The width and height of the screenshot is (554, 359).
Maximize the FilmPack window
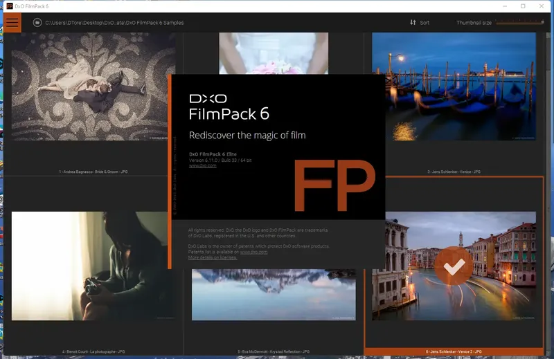[523, 6]
